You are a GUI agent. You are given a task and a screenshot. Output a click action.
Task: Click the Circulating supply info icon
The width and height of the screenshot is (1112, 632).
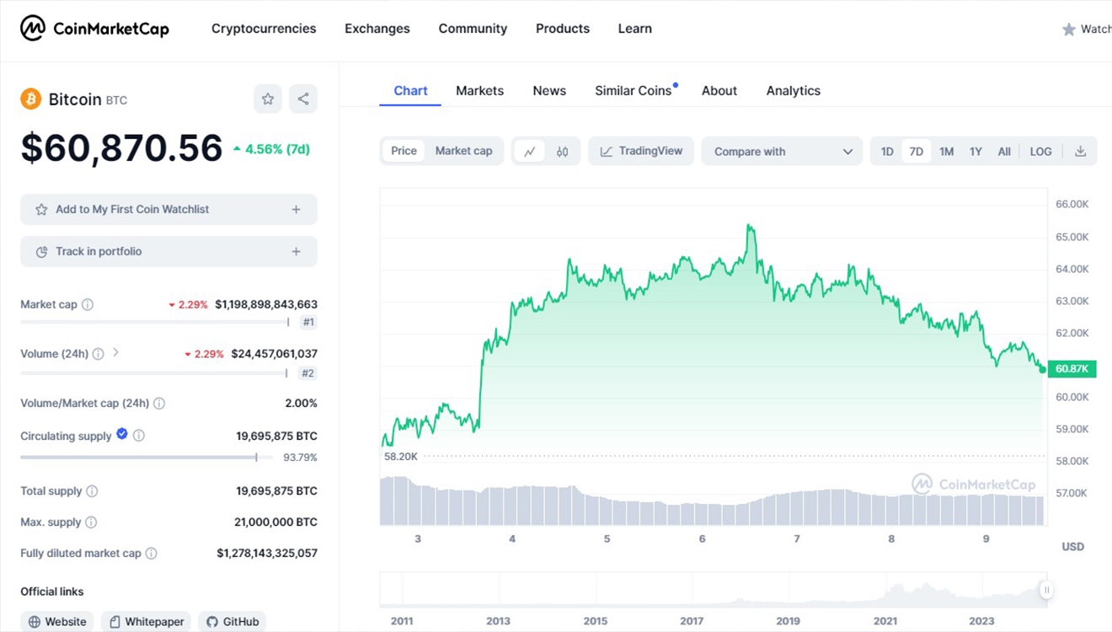[139, 436]
